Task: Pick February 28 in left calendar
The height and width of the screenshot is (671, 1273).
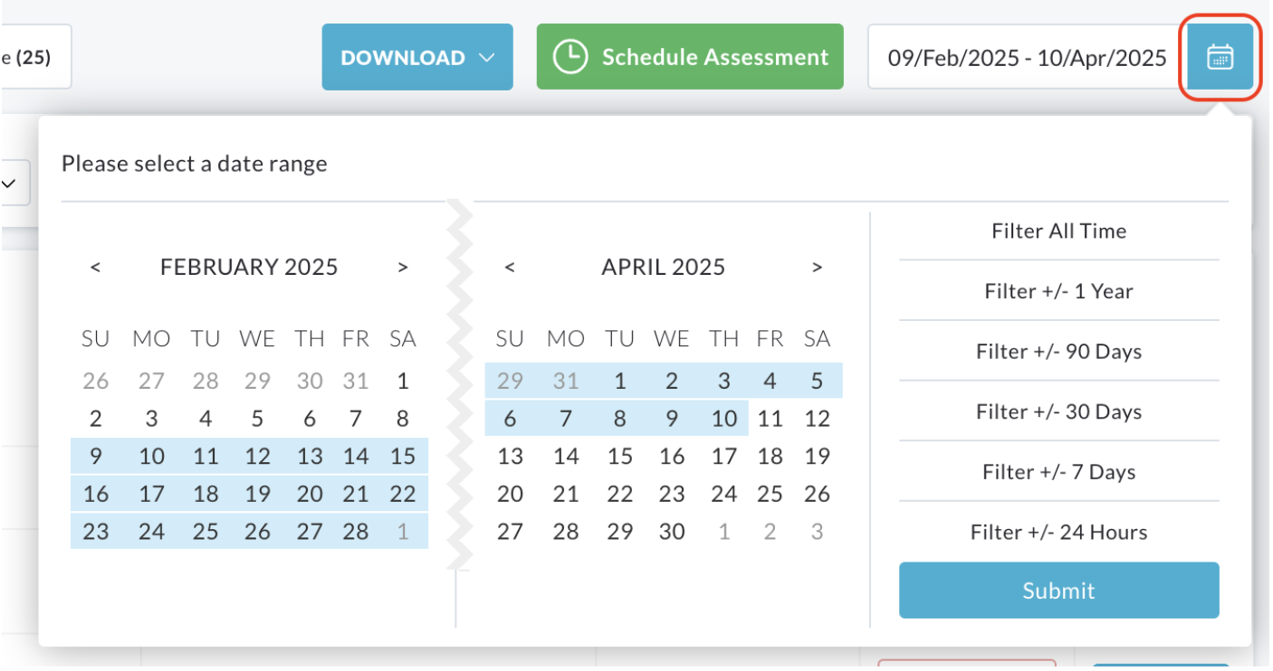Action: [x=356, y=532]
